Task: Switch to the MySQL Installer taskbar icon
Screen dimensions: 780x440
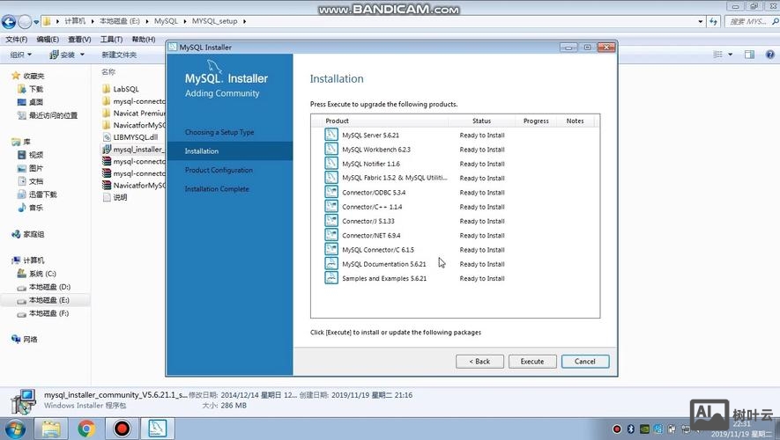Action: 158,428
